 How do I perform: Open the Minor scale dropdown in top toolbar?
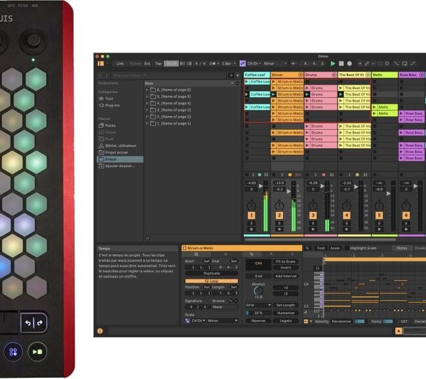pyautogui.click(x=275, y=64)
